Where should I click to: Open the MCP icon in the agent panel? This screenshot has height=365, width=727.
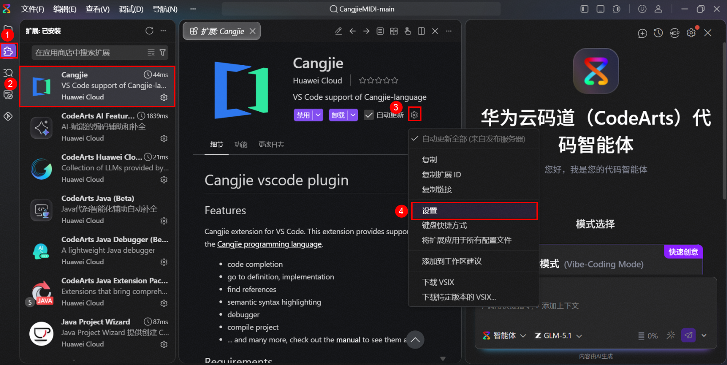point(675,33)
